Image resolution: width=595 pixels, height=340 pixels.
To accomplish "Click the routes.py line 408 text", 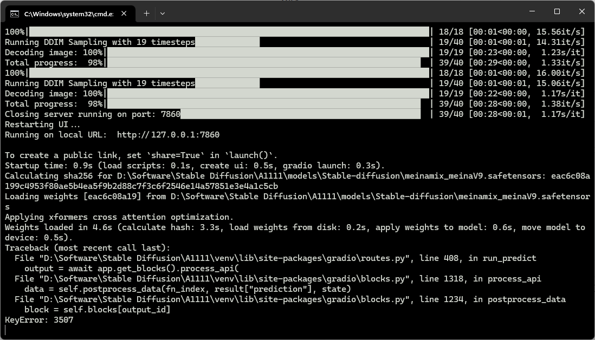I will [x=271, y=258].
